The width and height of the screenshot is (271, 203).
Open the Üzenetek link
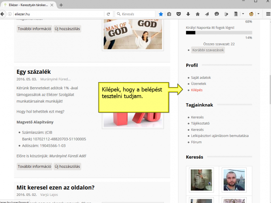199,84
